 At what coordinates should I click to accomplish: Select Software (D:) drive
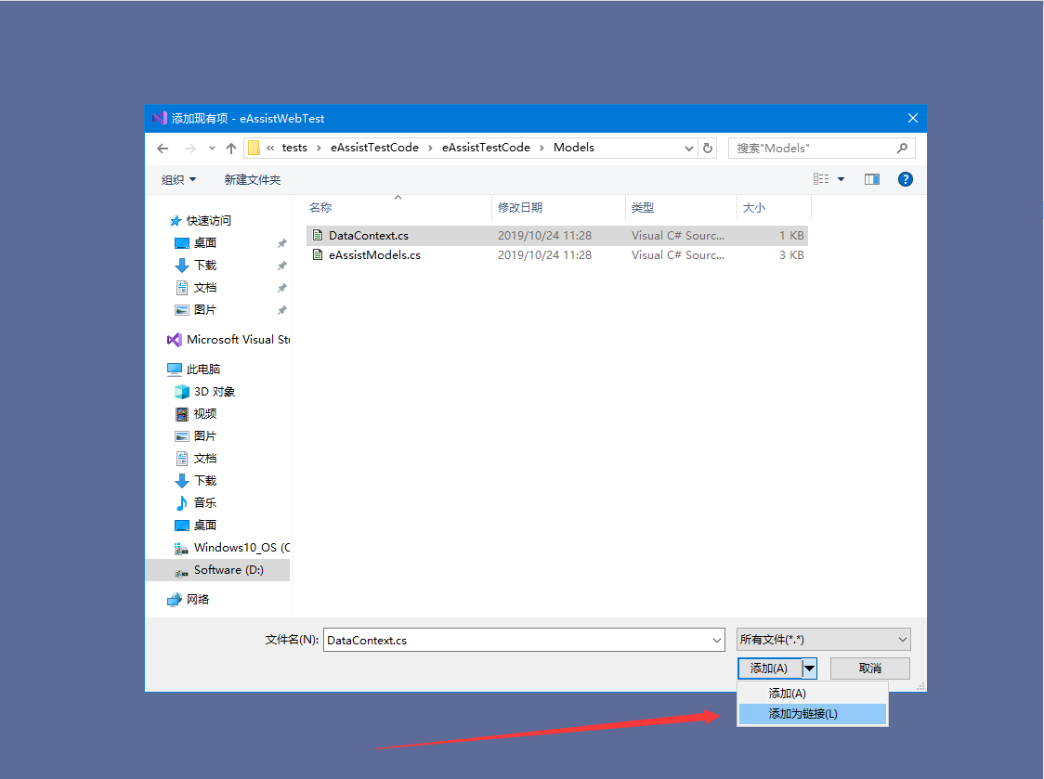point(217,570)
